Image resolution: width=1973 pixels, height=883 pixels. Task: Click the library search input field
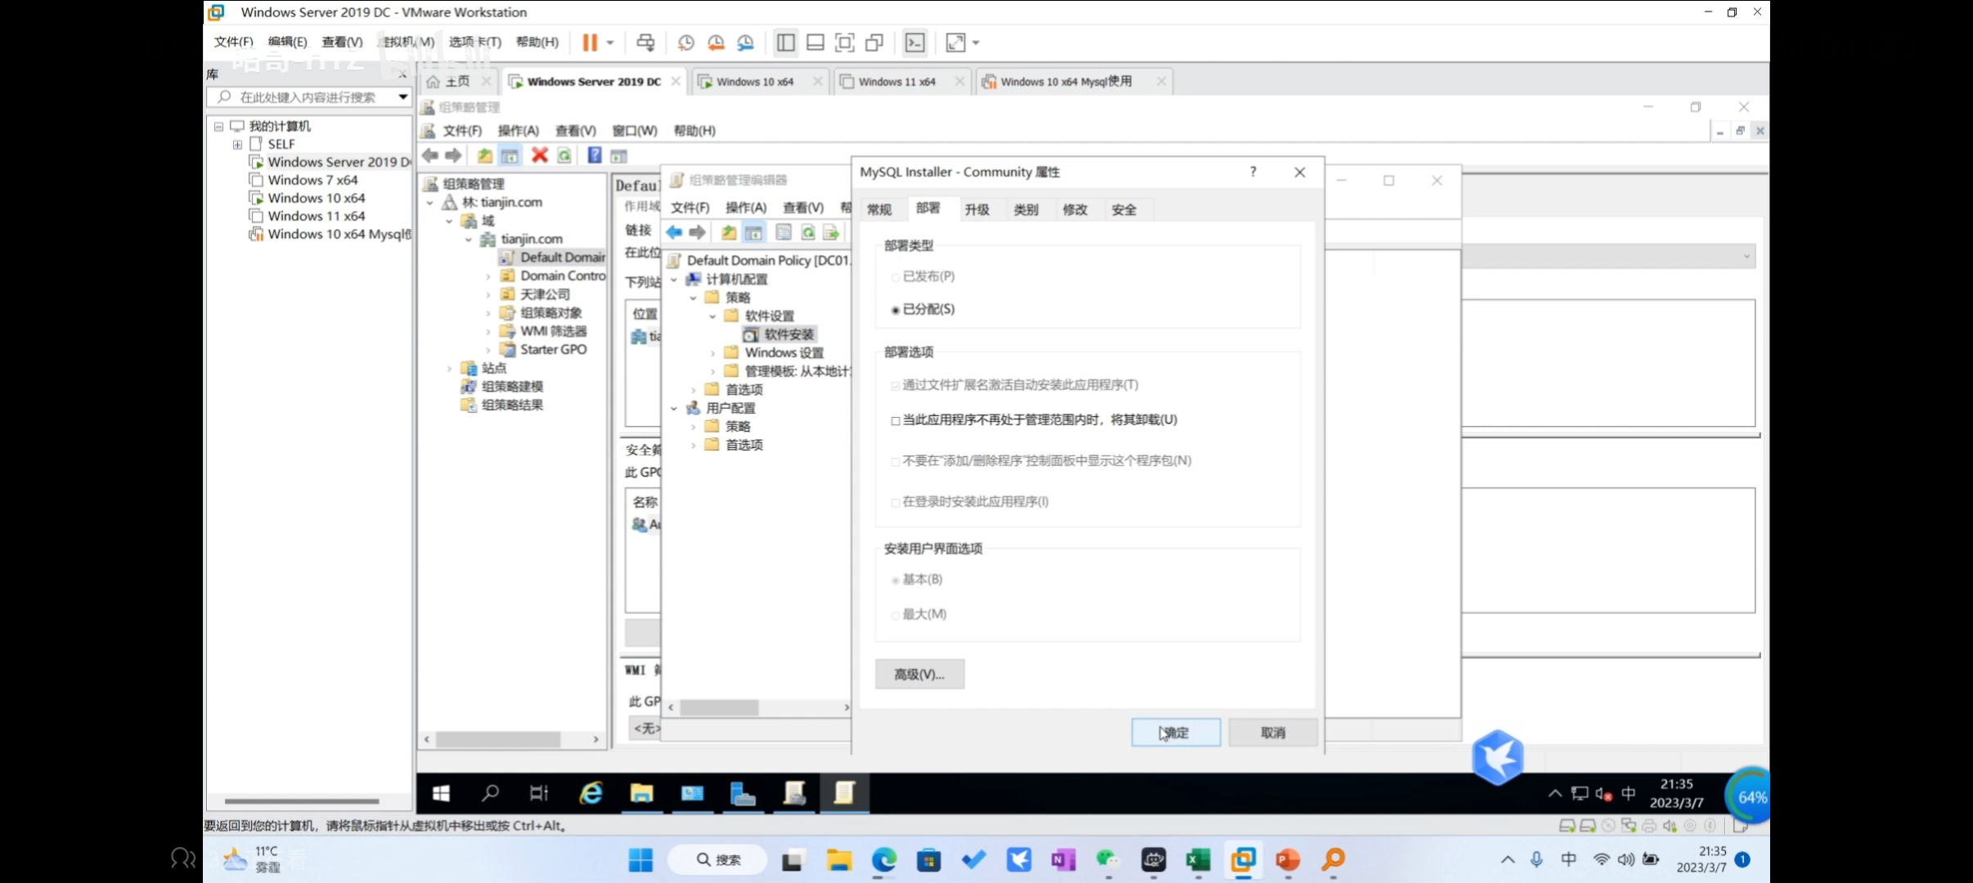[x=308, y=97]
